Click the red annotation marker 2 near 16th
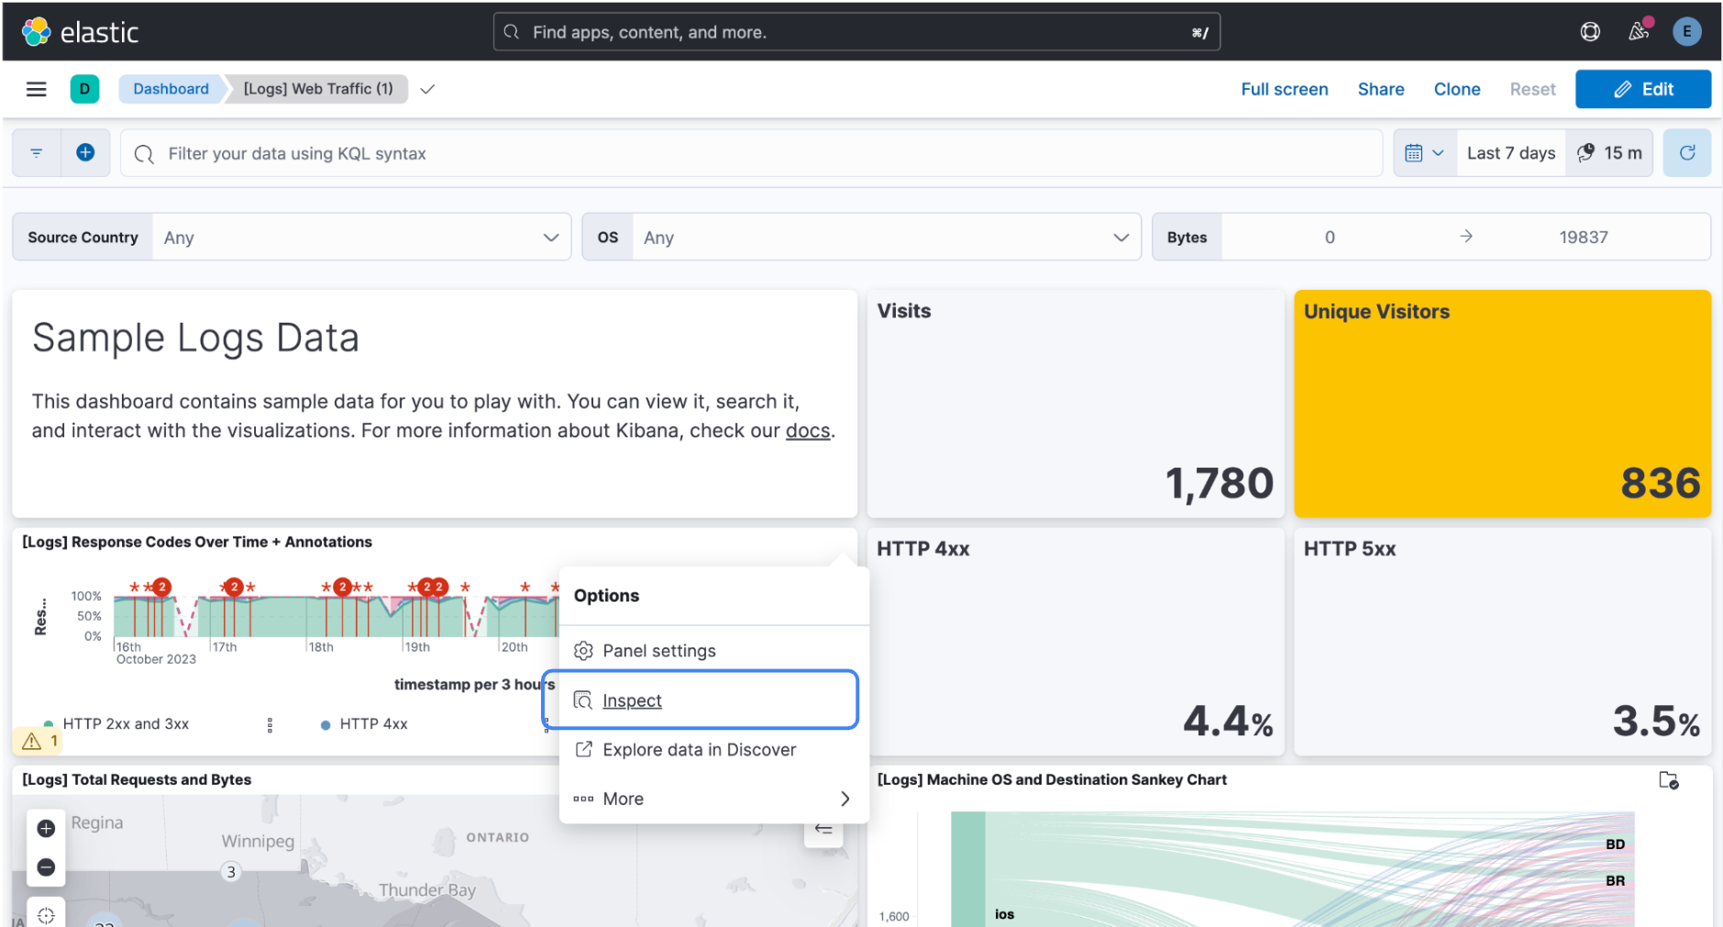The height and width of the screenshot is (927, 1723). pos(162,587)
